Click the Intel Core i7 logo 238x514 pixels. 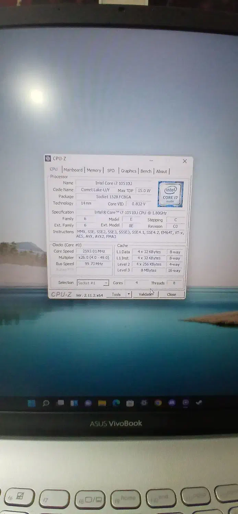(x=170, y=194)
